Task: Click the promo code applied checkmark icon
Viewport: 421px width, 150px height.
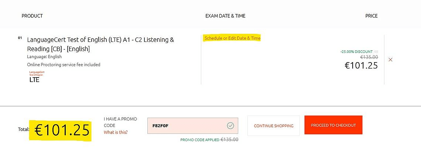Action: 230,126
